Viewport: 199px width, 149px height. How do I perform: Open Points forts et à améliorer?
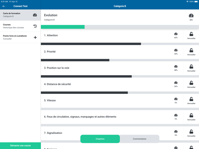pos(20,37)
